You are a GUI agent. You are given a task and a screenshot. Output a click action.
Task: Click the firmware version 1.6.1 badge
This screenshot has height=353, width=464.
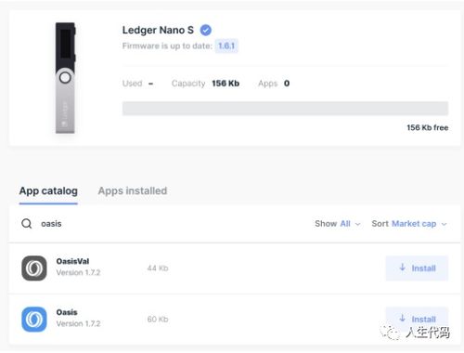226,46
